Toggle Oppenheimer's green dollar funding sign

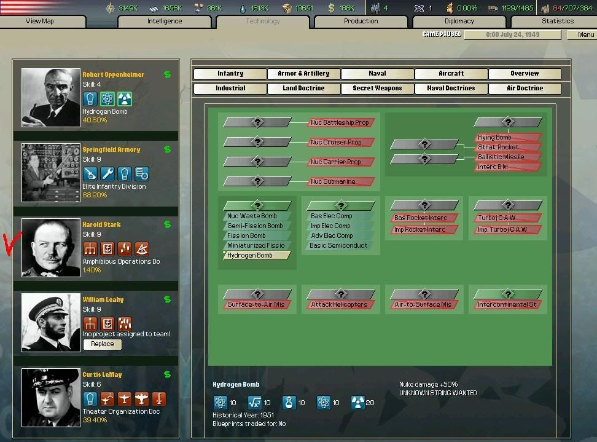pyautogui.click(x=166, y=73)
